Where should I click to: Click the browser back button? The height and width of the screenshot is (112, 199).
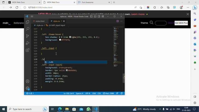coord(4,7)
